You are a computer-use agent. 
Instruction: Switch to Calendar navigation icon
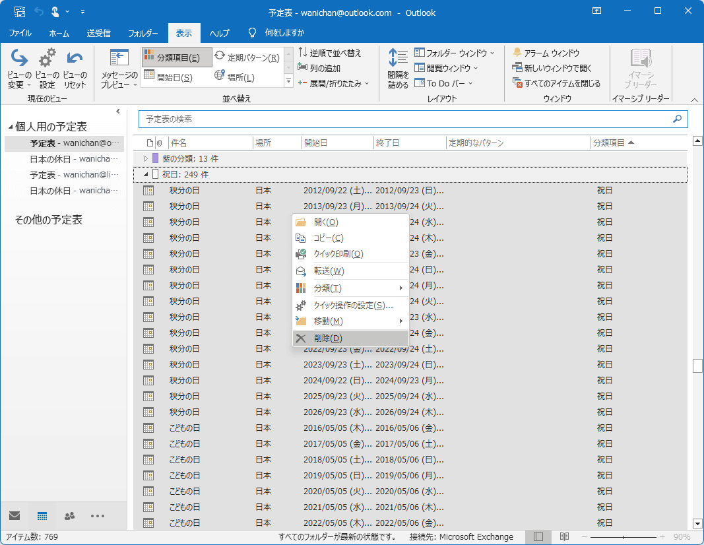pos(42,515)
